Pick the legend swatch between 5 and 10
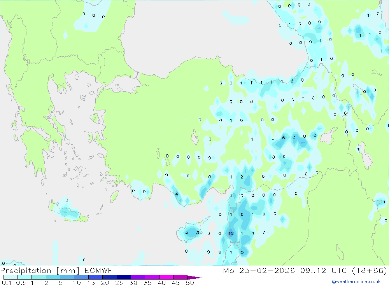Screen dimensions: 389x285 (x=67, y=277)
